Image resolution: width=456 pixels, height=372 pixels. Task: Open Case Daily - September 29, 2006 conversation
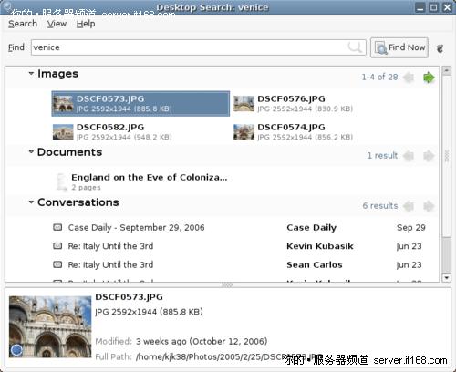click(x=136, y=228)
